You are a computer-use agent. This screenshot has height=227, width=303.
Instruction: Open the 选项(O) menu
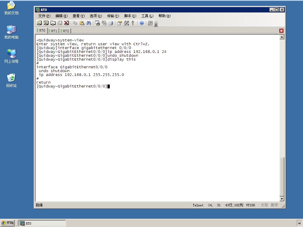[x=96, y=16]
